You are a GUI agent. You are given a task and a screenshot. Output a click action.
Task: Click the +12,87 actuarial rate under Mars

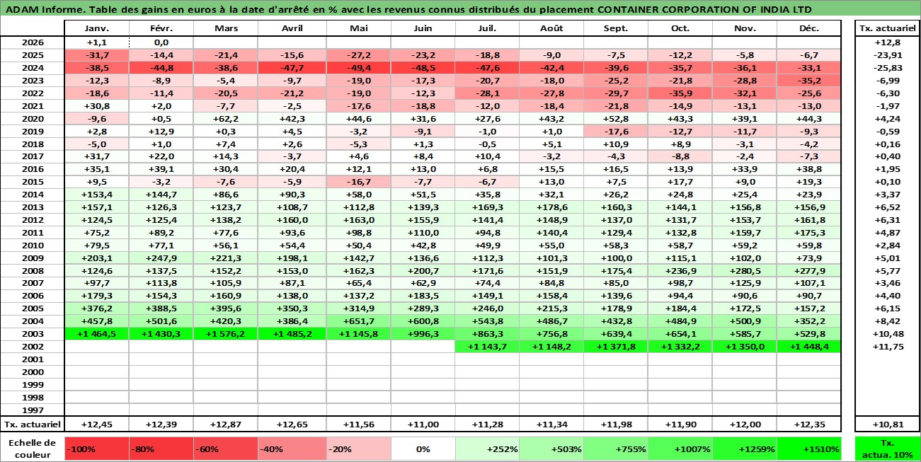coord(226,425)
